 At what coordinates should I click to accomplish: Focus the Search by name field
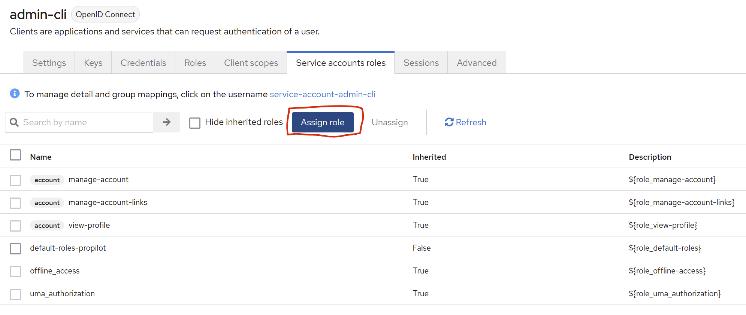pos(86,122)
